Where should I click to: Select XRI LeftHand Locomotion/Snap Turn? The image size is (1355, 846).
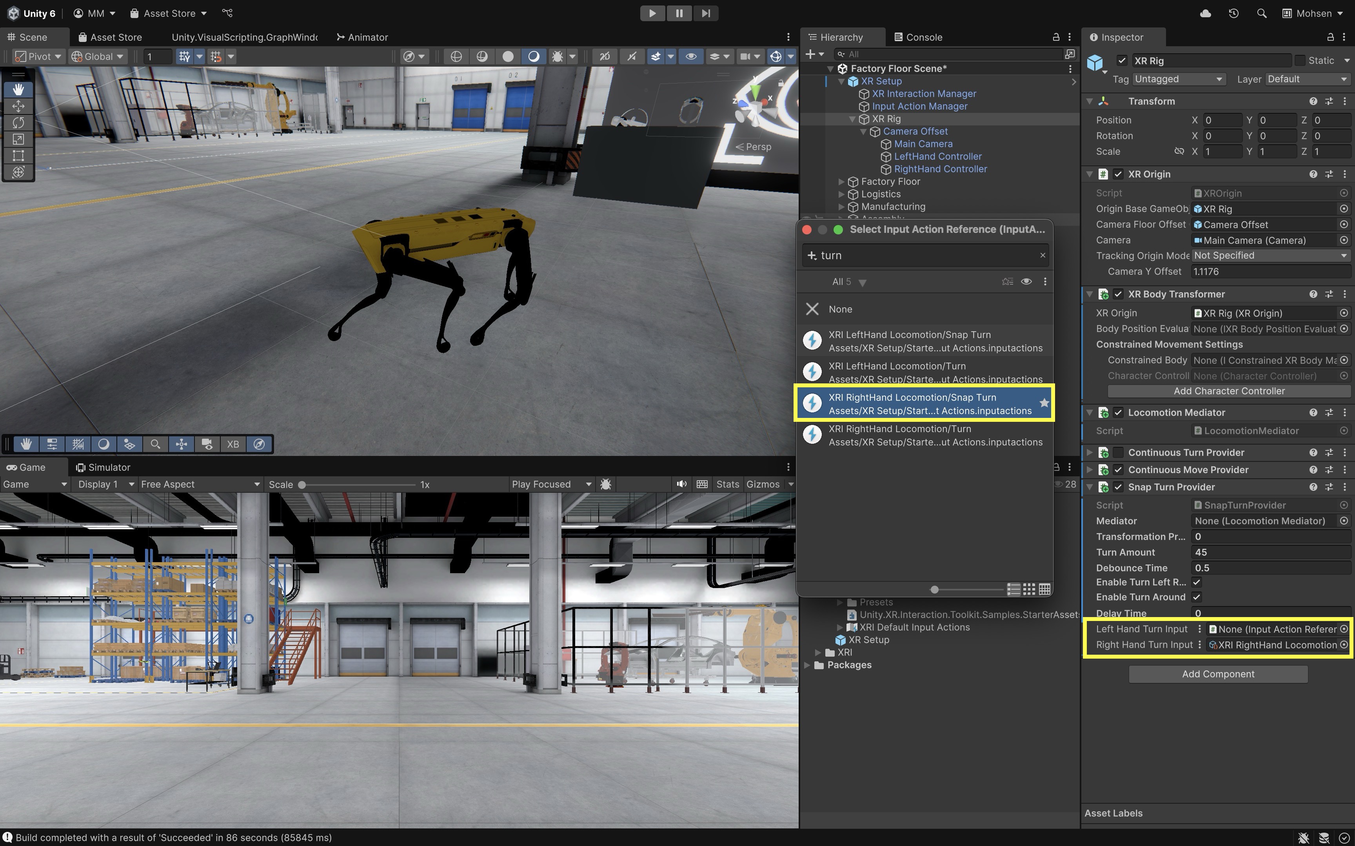924,341
